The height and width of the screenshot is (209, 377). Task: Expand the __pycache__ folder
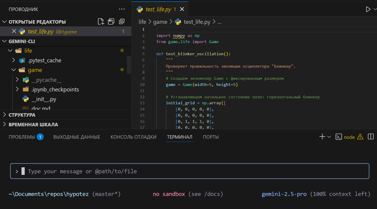pos(17,80)
